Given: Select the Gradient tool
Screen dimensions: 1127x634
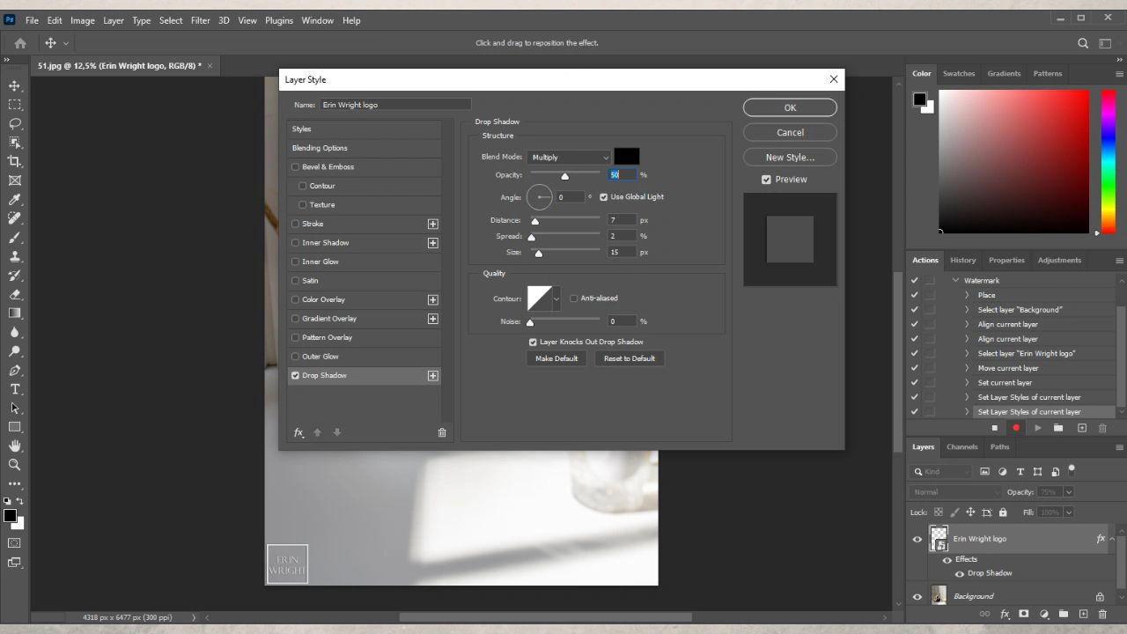Looking at the screenshot, I should 14,313.
